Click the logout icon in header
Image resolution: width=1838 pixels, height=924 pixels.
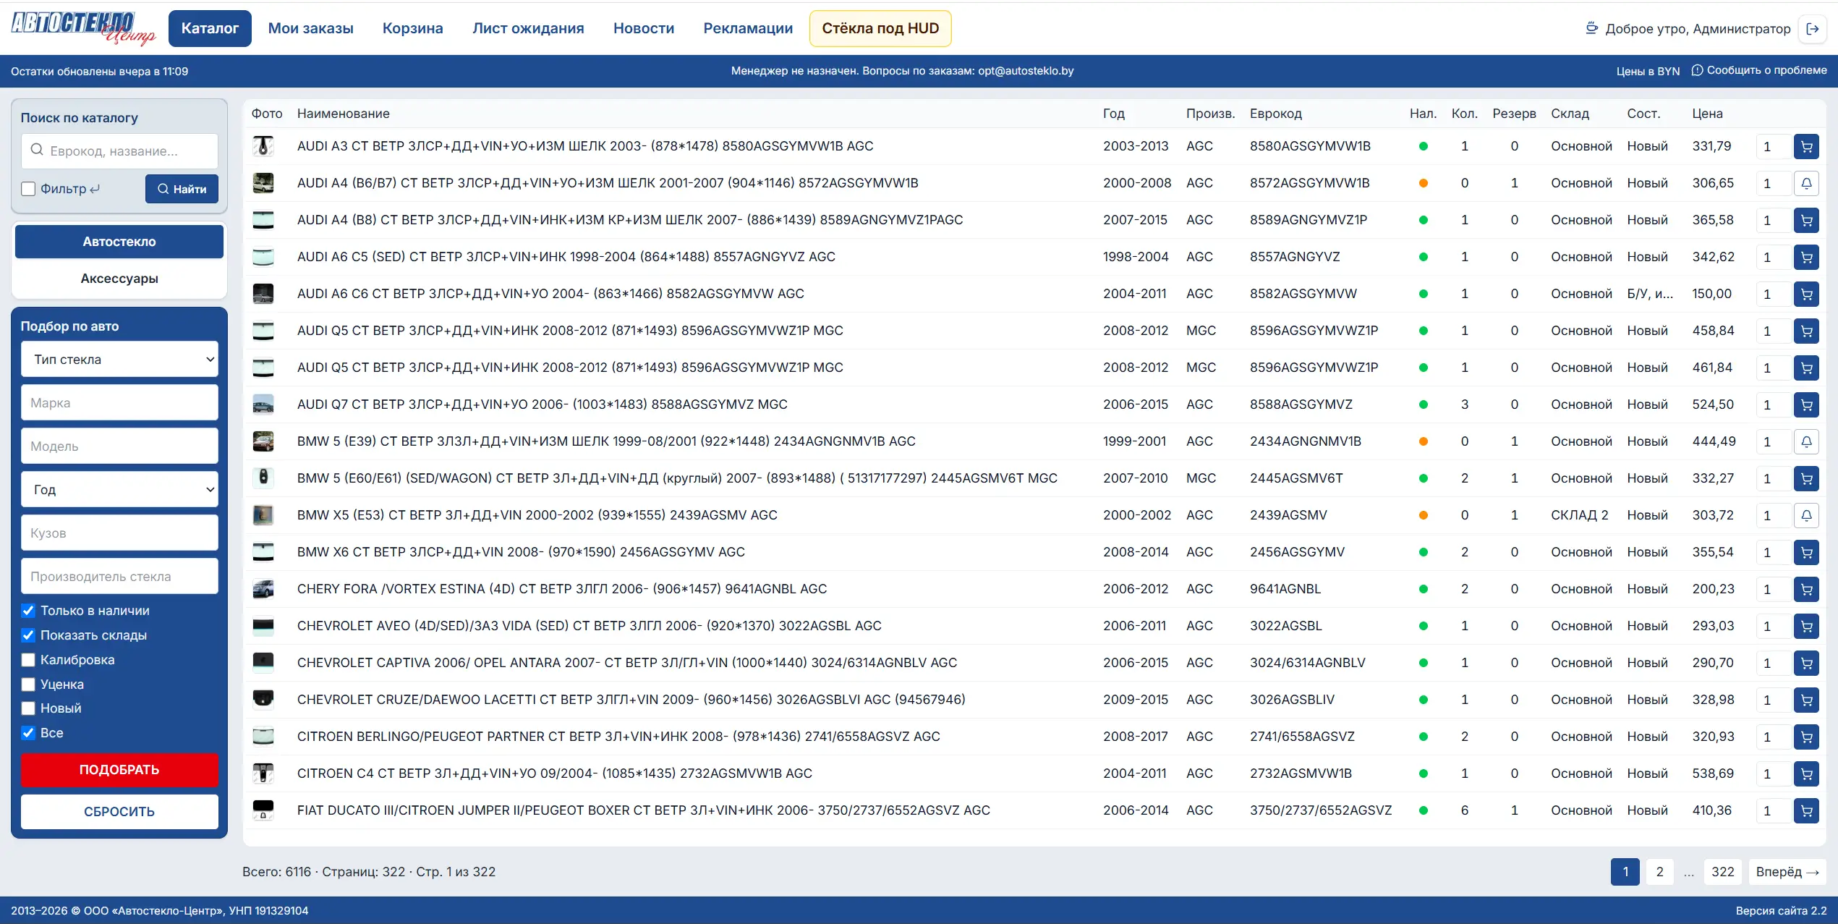click(1812, 29)
